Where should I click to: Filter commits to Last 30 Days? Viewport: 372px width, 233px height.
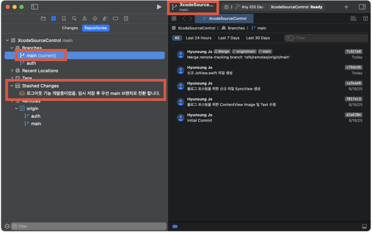258,38
